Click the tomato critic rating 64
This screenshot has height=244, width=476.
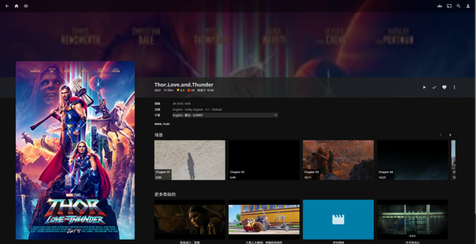191,90
